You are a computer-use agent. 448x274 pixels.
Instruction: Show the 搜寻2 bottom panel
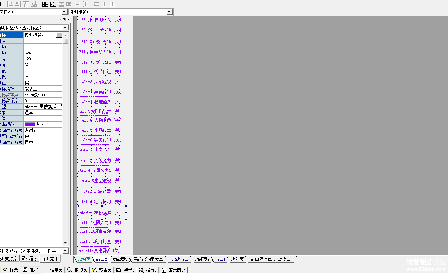pyautogui.click(x=148, y=270)
